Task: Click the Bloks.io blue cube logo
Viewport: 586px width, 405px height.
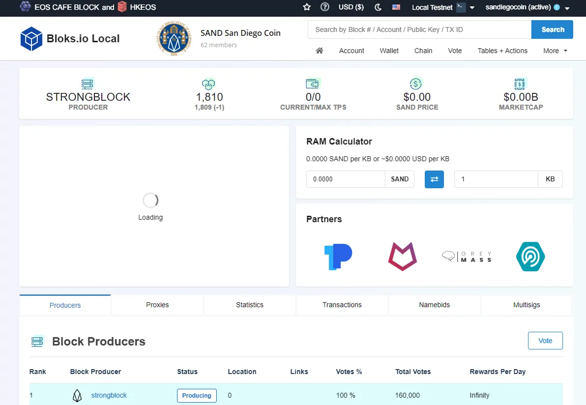Action: click(x=31, y=38)
